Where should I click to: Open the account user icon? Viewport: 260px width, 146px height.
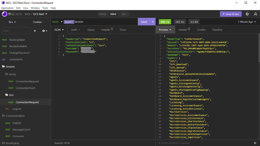[x=256, y=14]
